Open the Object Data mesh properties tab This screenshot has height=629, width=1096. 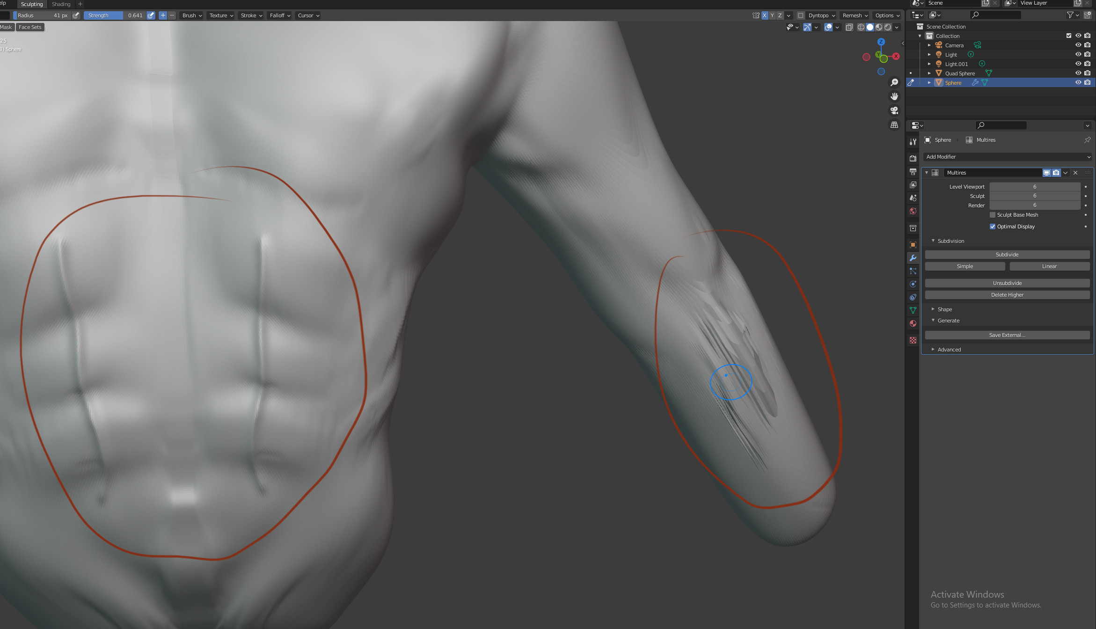click(913, 310)
